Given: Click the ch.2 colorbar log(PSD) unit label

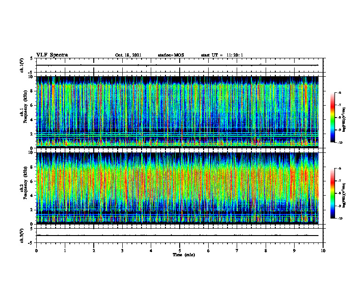Looking at the screenshot, I should 344,195.
